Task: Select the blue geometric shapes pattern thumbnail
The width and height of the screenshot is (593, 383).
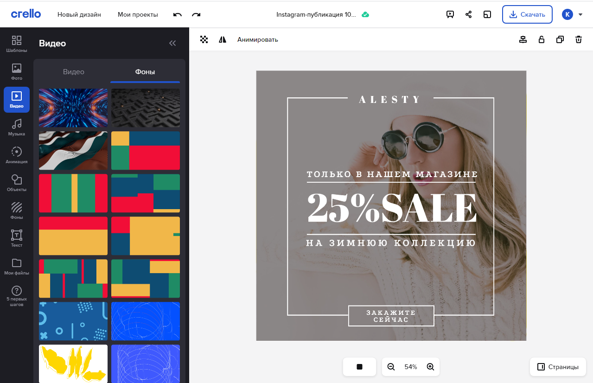Action: coord(73,321)
